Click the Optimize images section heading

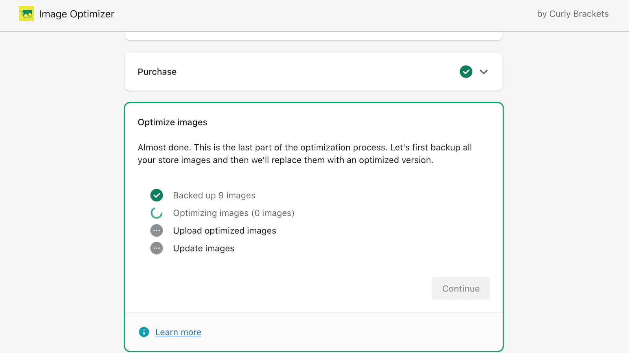172,122
